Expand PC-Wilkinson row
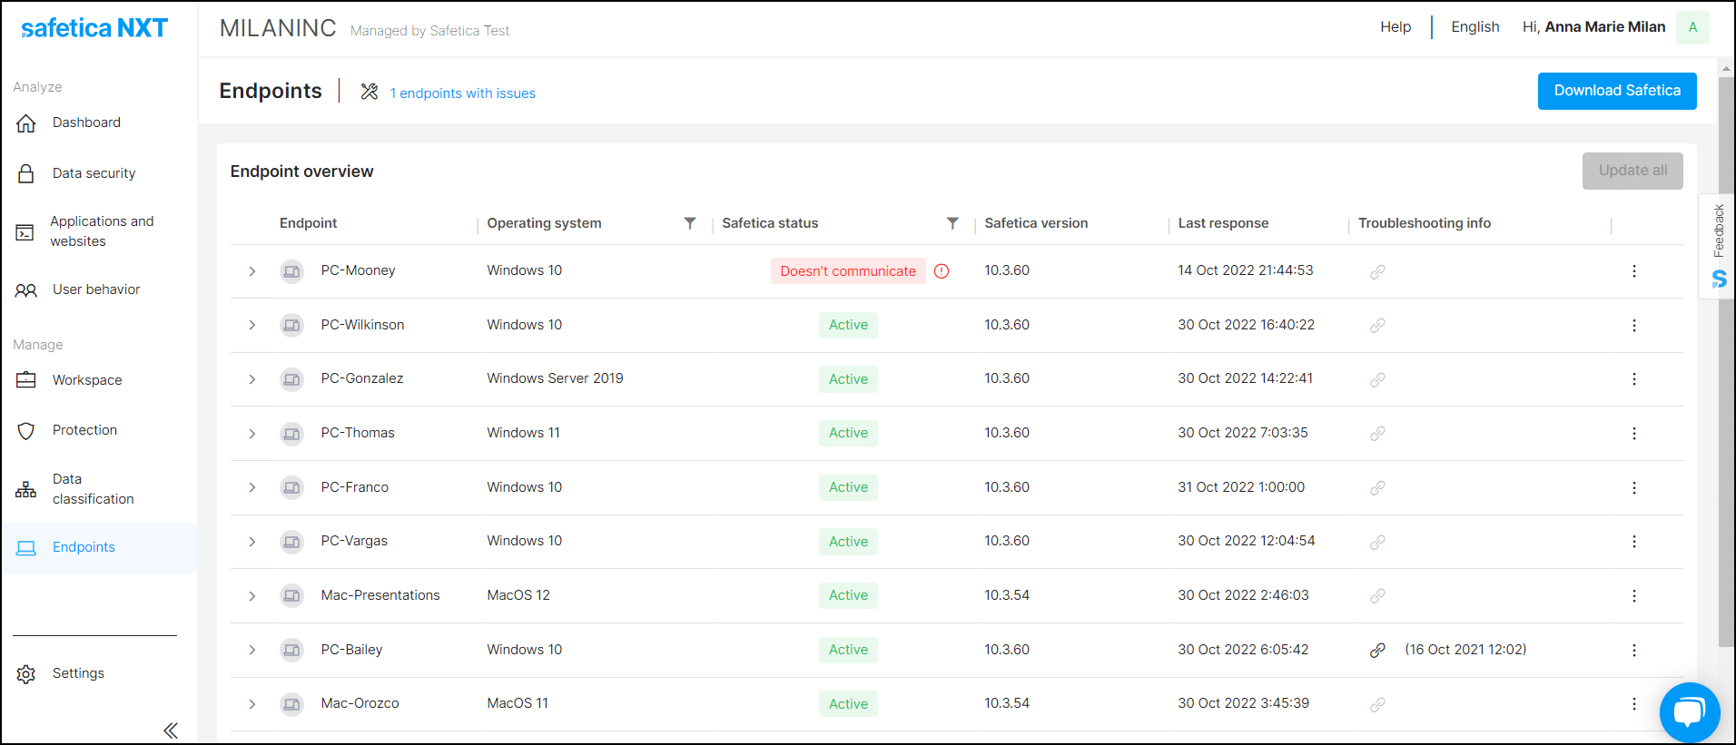This screenshot has width=1736, height=745. pyautogui.click(x=252, y=325)
